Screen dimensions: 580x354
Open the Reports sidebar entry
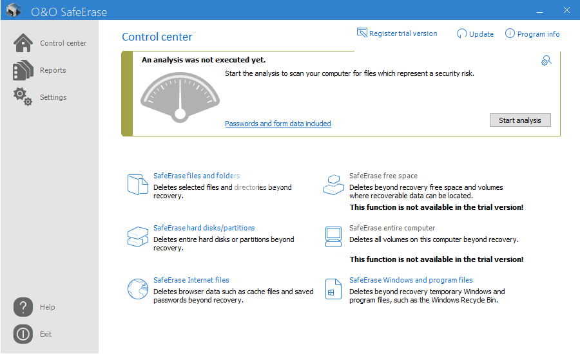click(x=53, y=70)
